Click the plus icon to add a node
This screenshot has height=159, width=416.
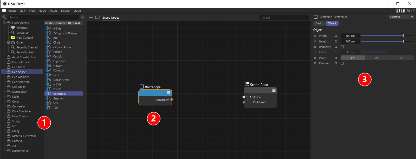point(91,17)
